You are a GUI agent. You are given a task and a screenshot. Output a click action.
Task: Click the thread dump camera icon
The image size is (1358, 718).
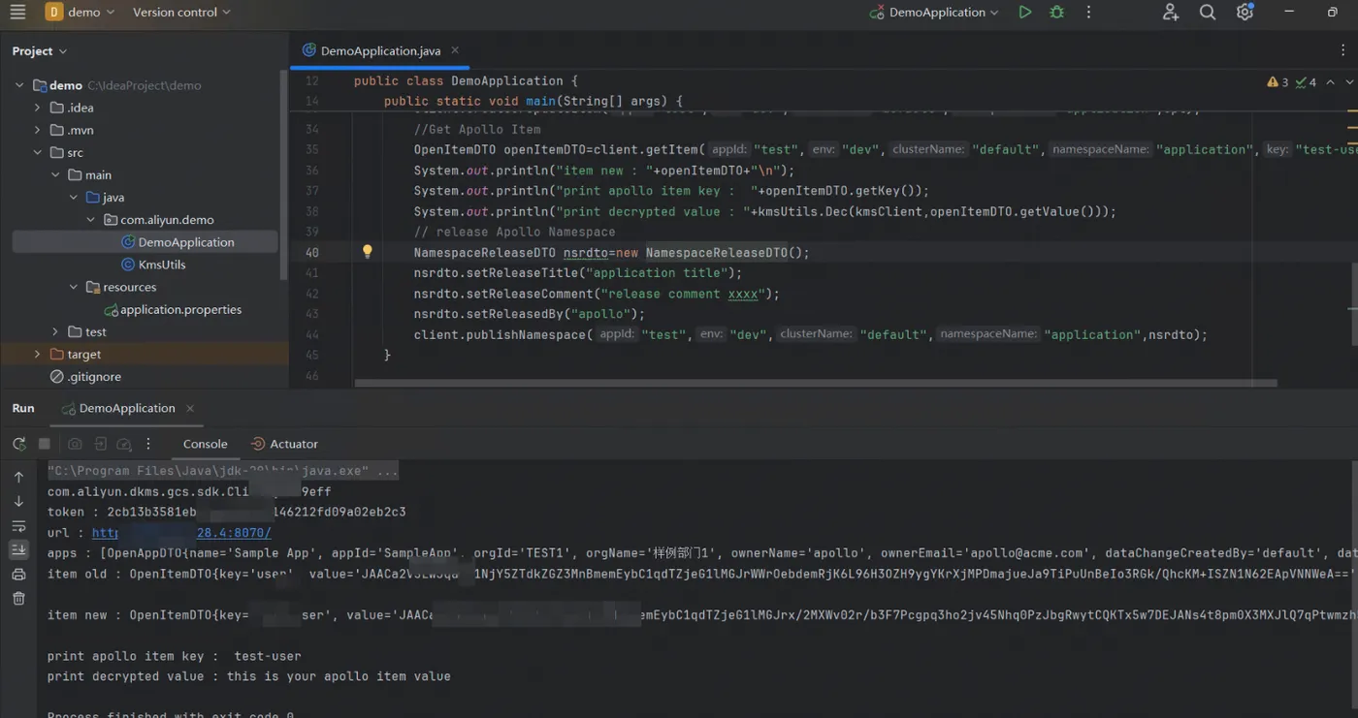click(75, 444)
